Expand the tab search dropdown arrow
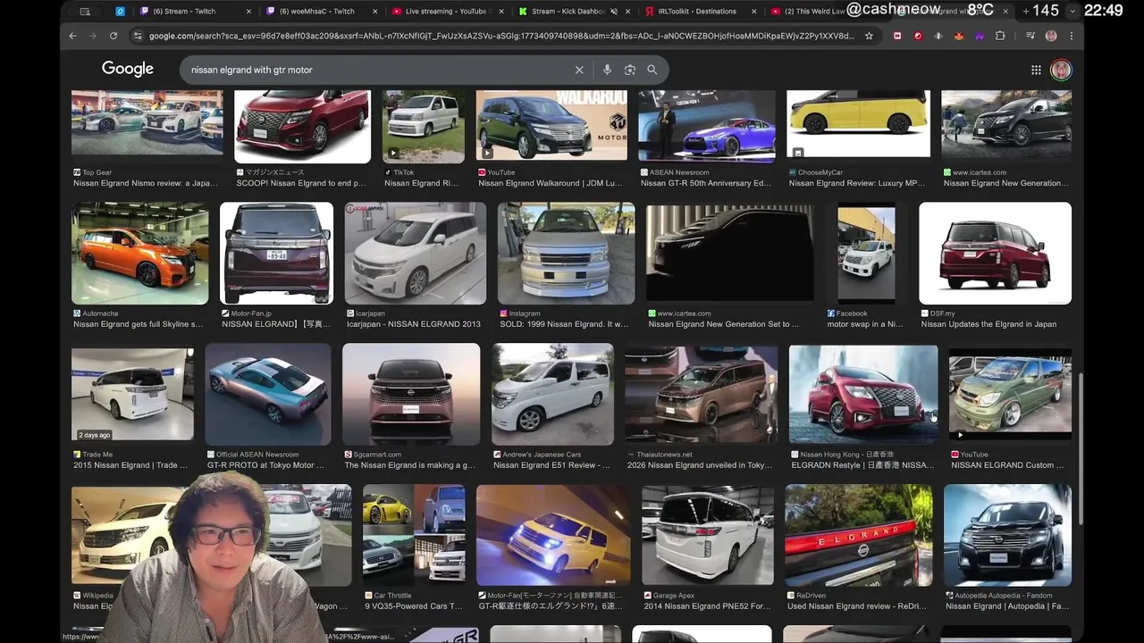1144x643 pixels. tap(1072, 12)
